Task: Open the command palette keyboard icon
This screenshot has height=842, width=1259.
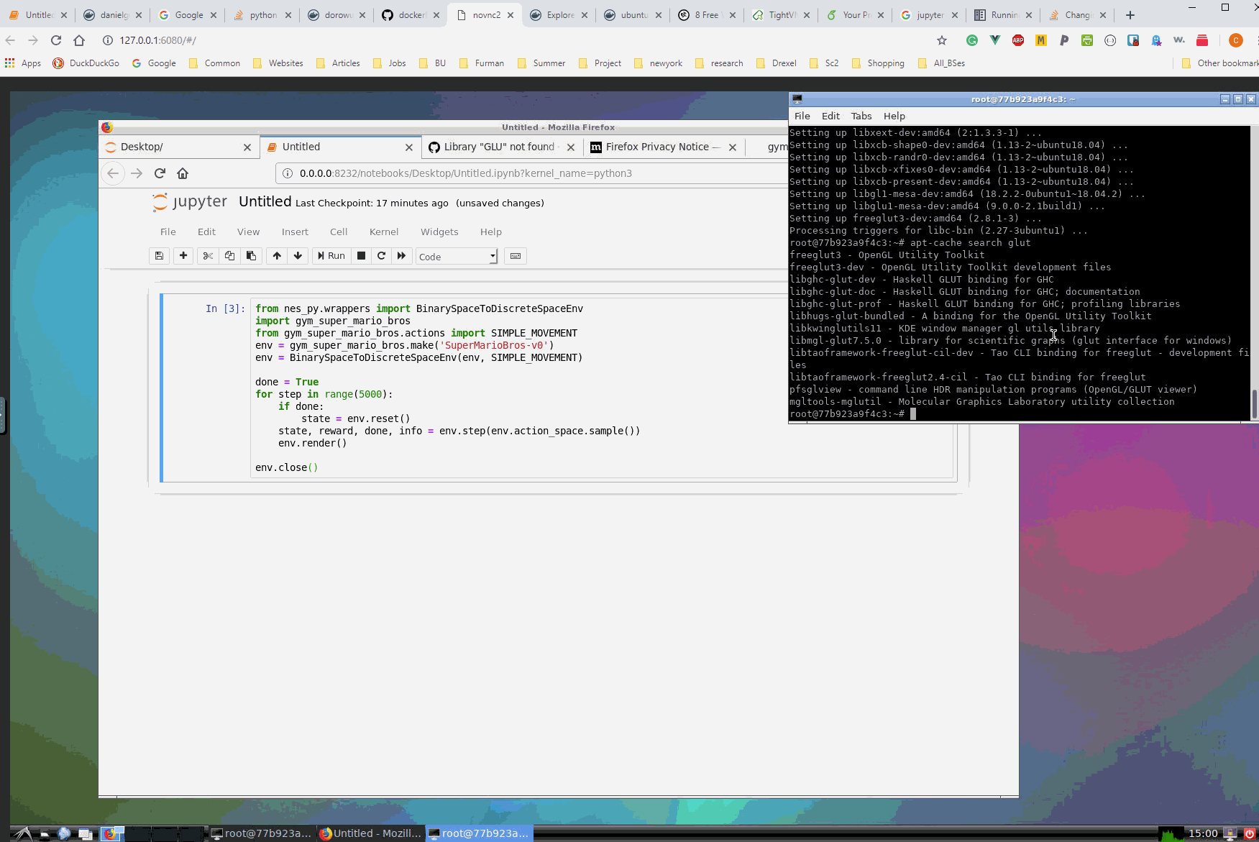Action: coord(516,256)
